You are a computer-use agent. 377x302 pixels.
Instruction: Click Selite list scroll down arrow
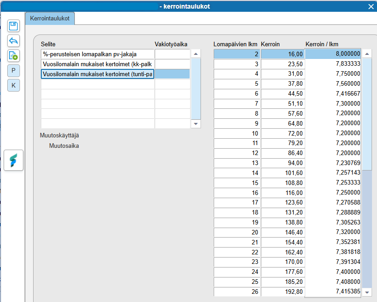click(196, 124)
